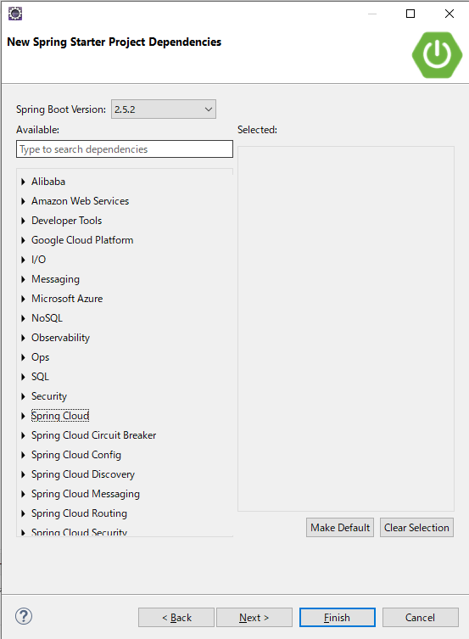469x639 pixels.
Task: Cancel the project wizard
Action: tap(420, 618)
